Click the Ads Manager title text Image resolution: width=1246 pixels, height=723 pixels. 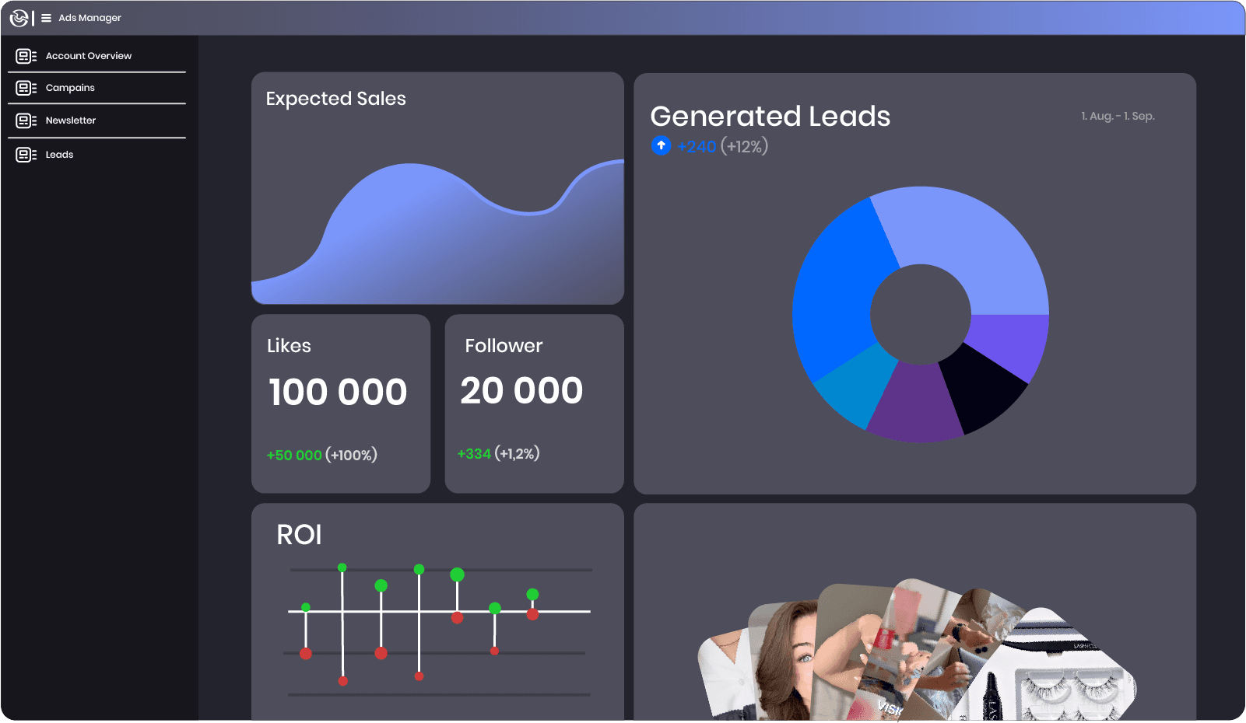click(x=90, y=18)
